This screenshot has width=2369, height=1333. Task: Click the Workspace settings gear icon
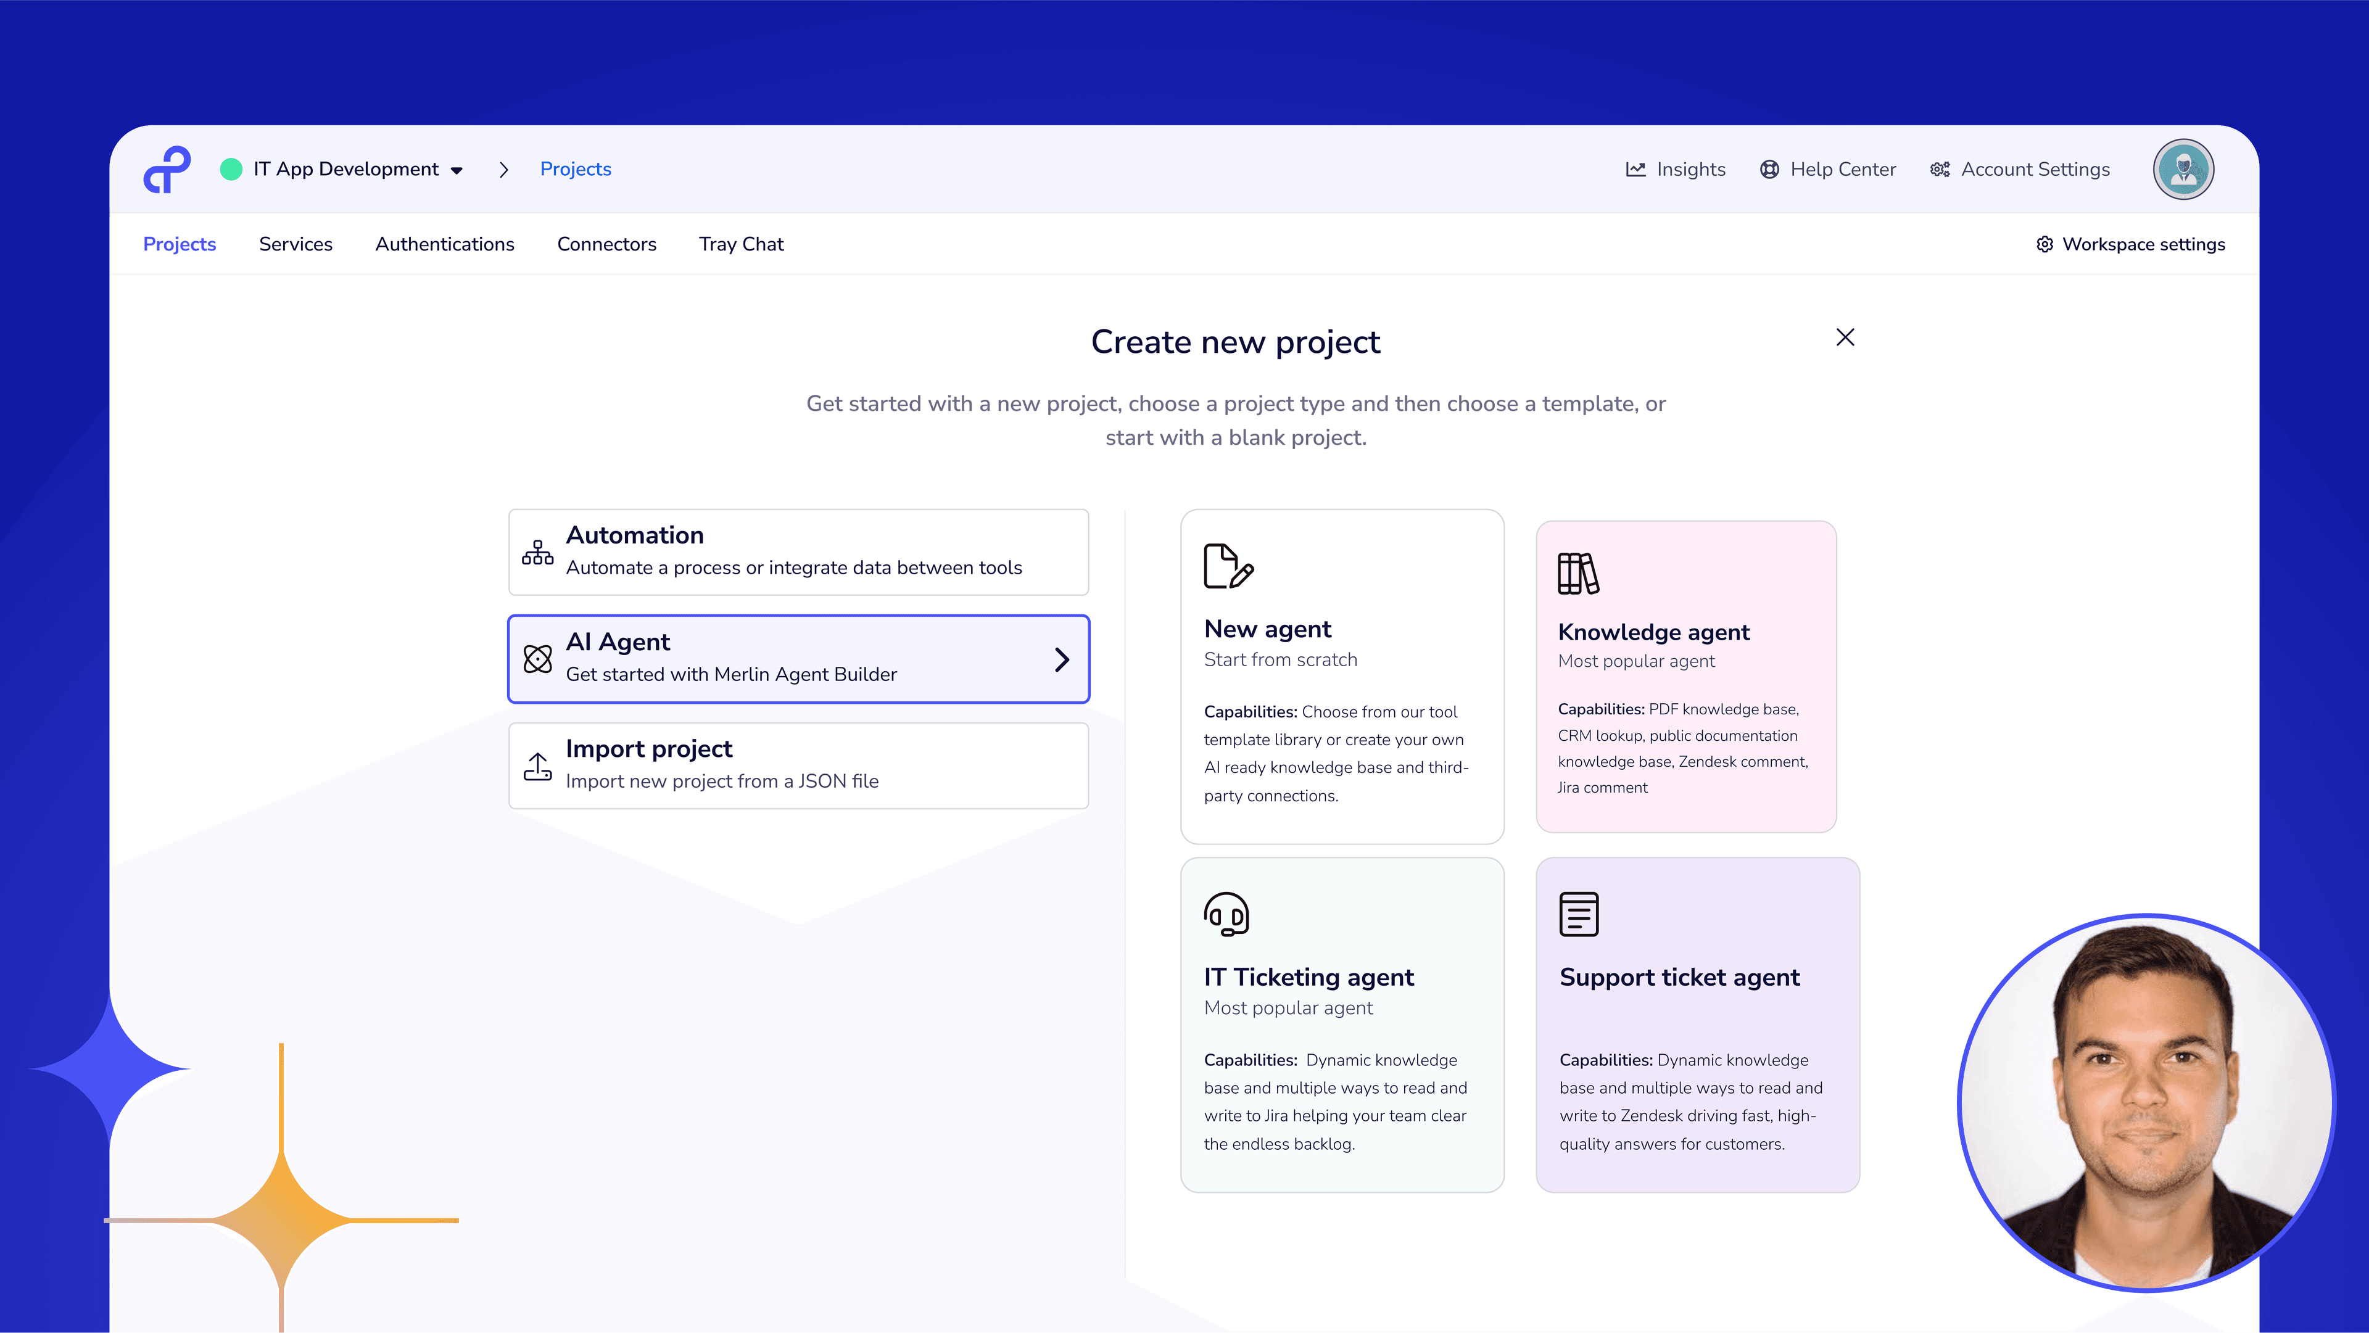[x=2044, y=244]
